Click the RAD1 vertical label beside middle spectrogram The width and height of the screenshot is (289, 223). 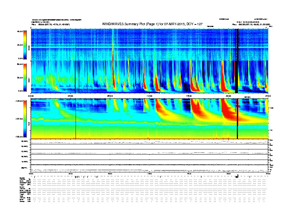point(29,80)
